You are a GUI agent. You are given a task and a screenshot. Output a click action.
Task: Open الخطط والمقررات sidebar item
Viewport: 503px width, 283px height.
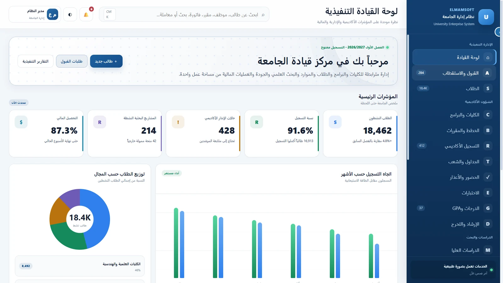(x=454, y=130)
